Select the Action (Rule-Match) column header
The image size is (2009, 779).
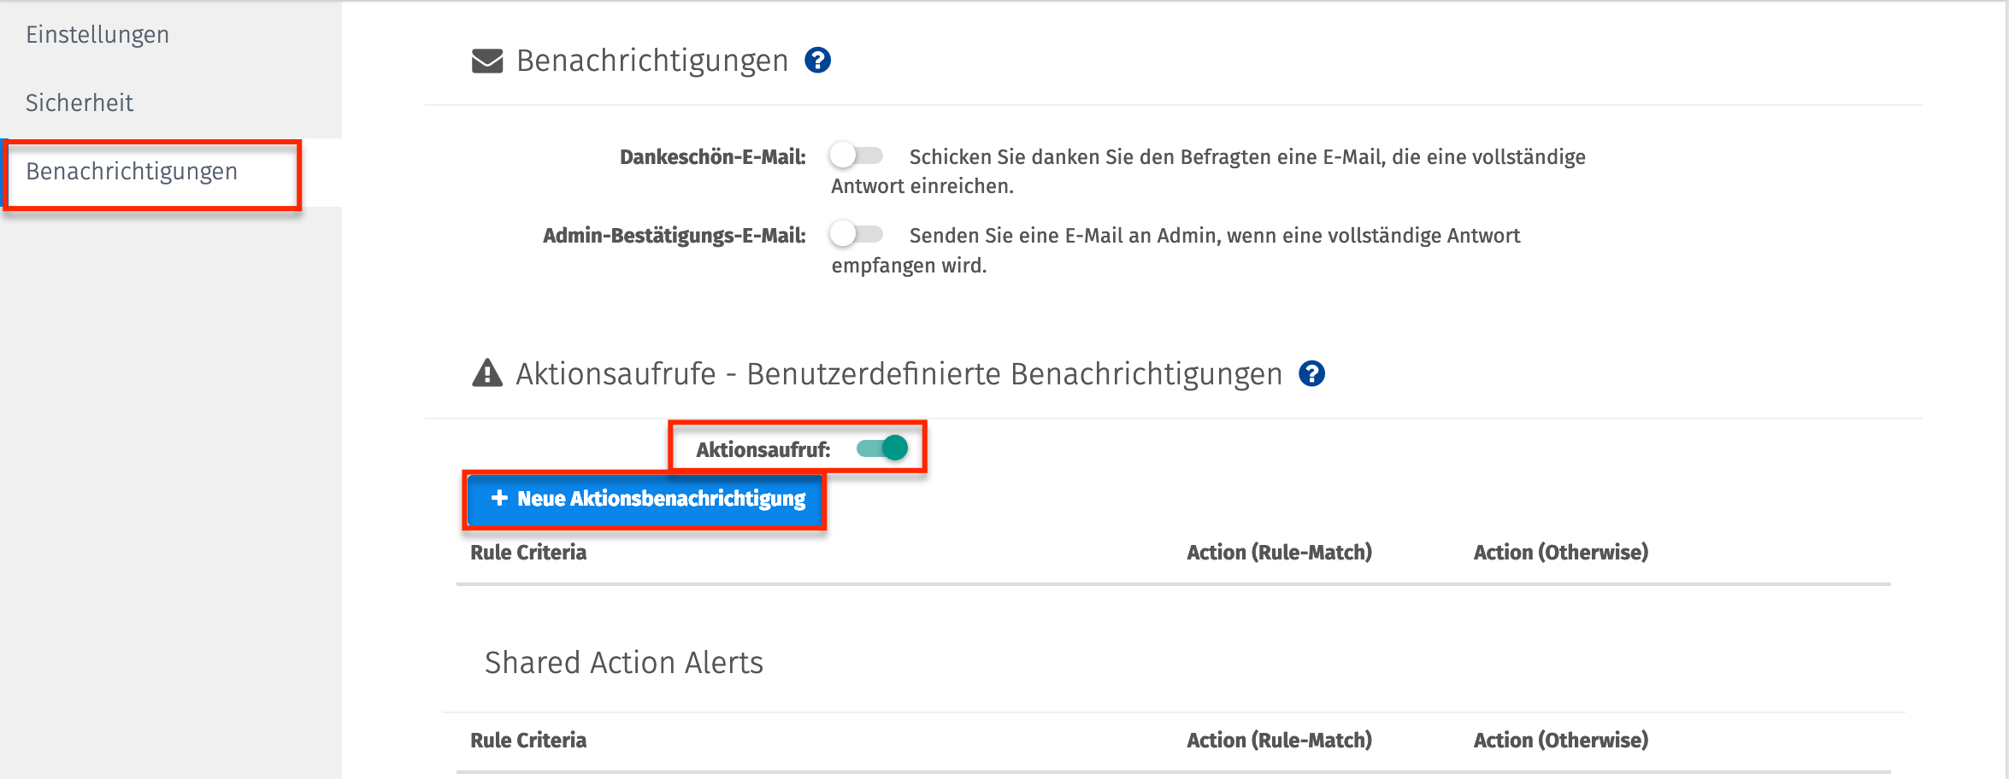(x=1279, y=552)
